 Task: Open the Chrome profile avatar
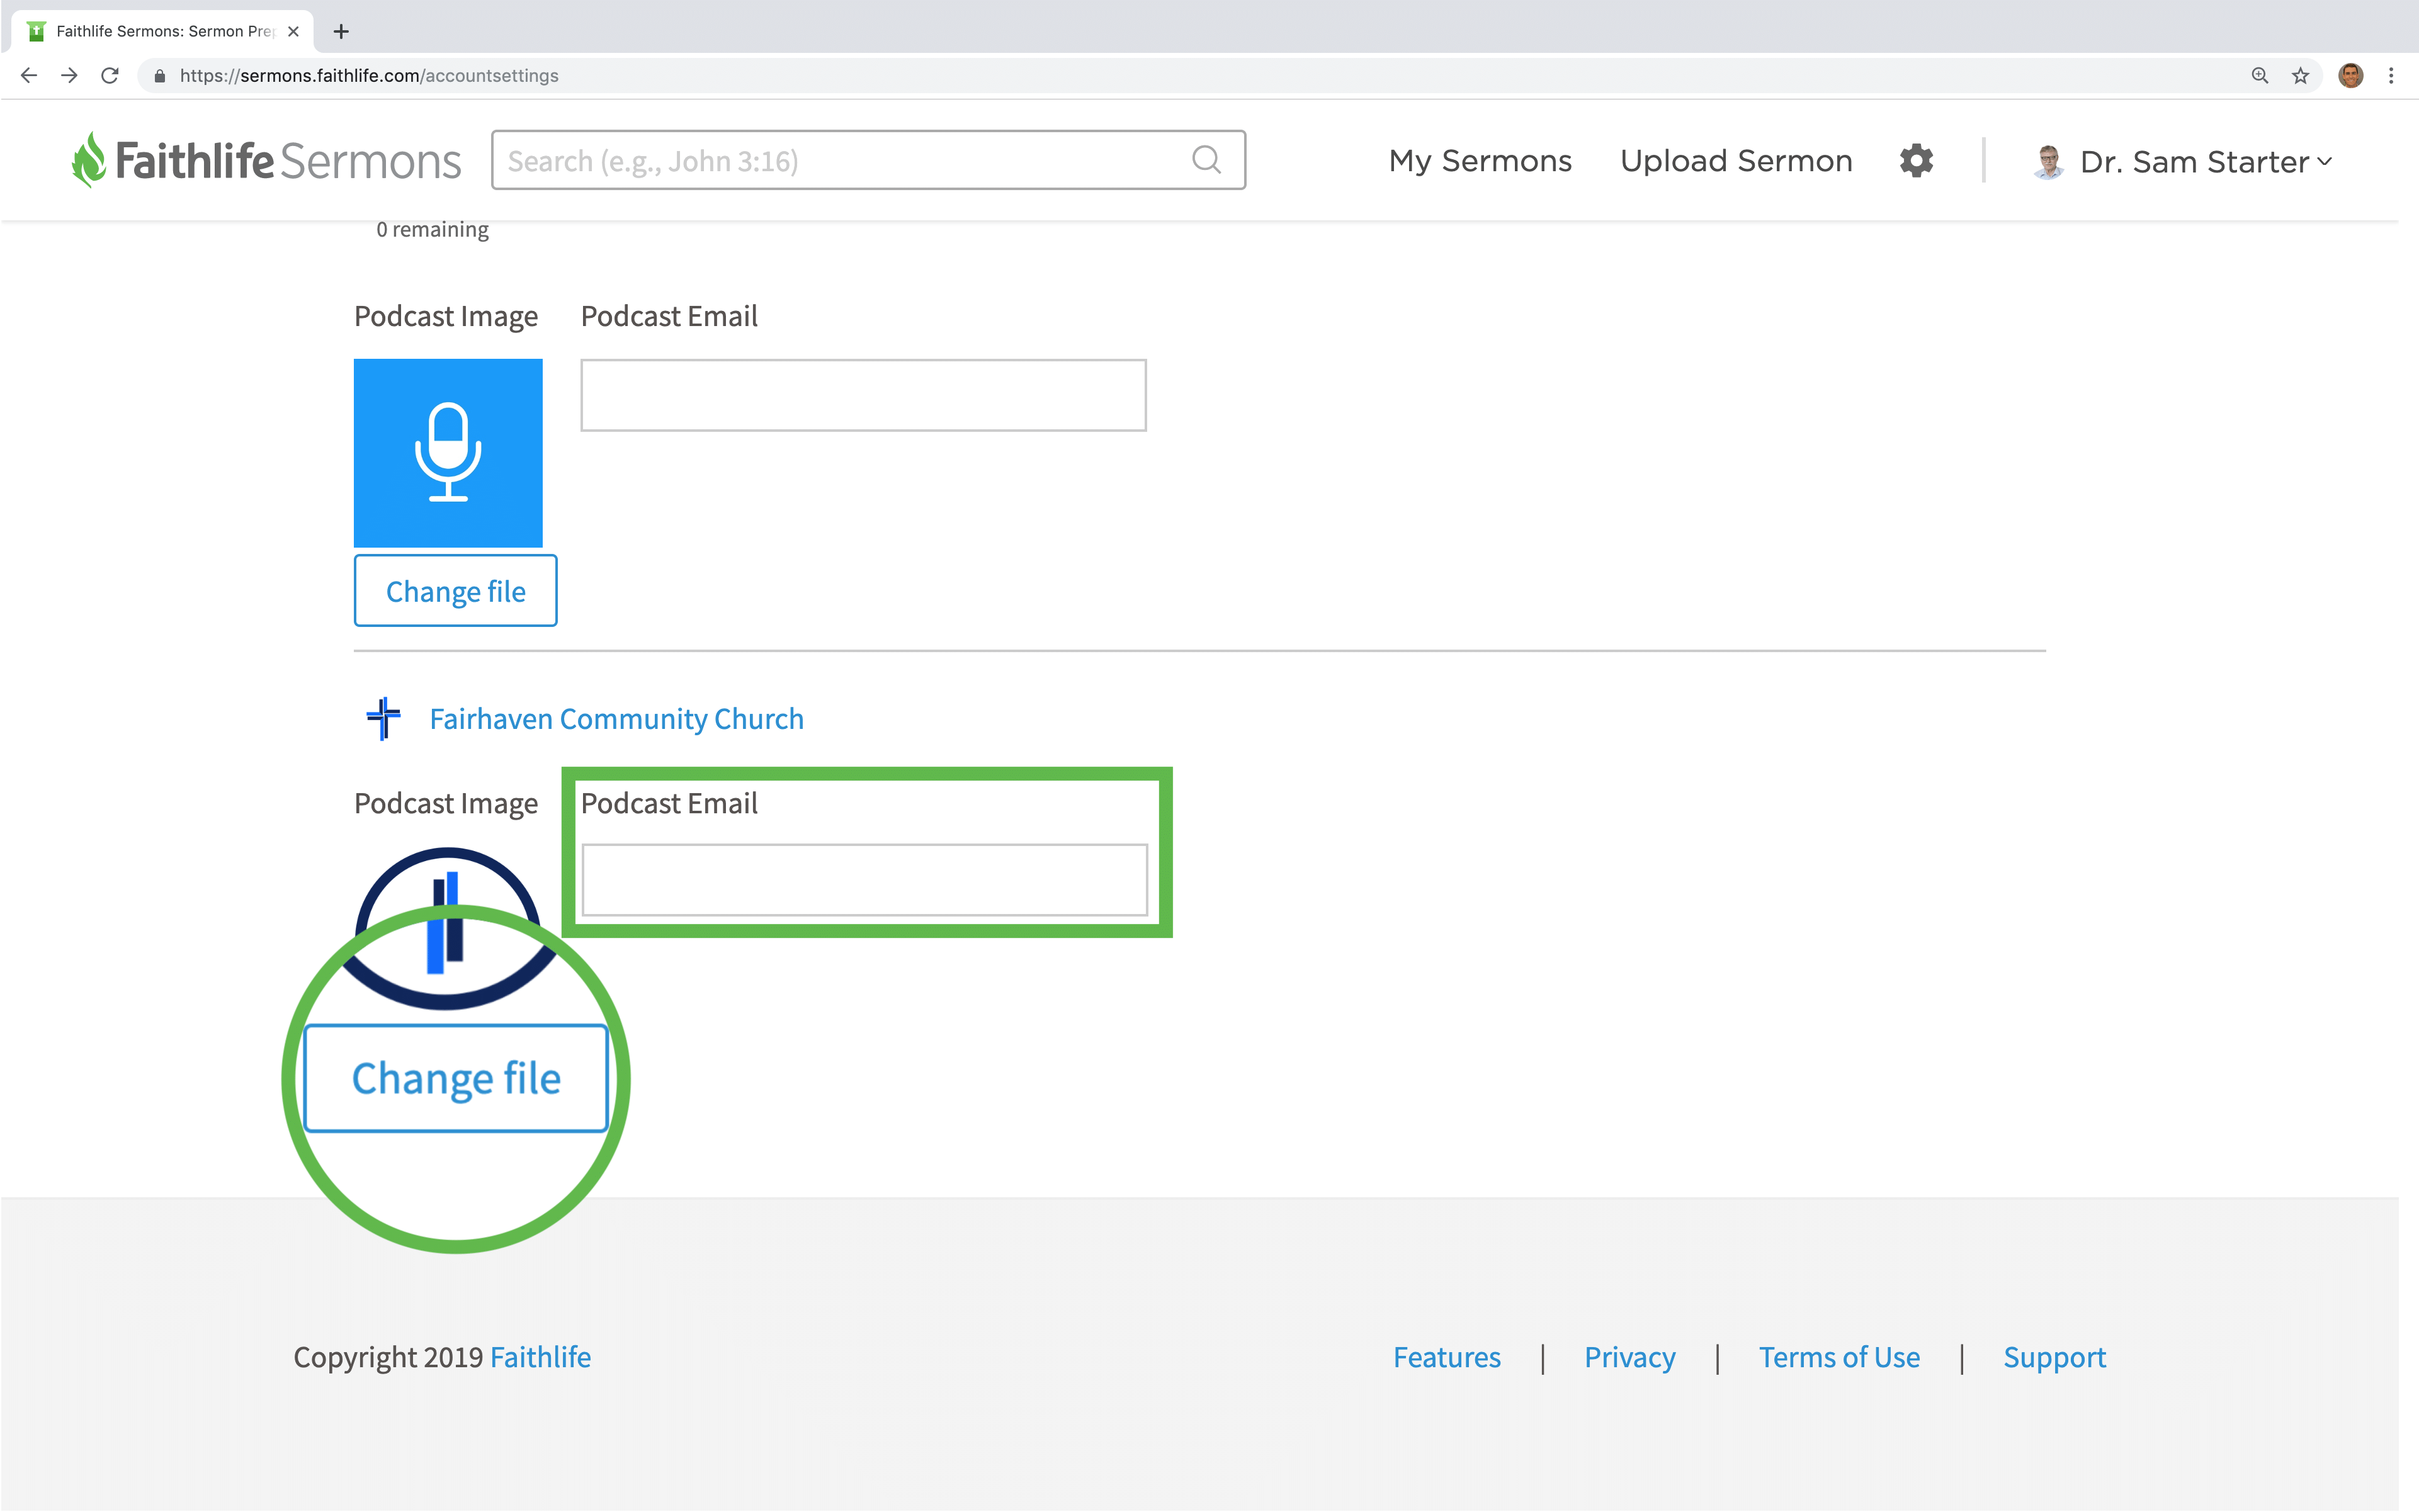coord(2351,75)
